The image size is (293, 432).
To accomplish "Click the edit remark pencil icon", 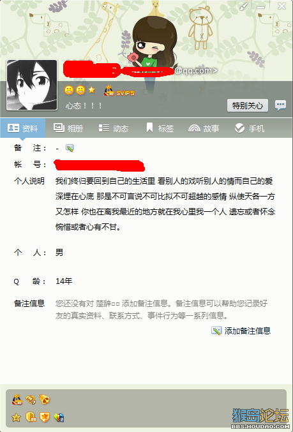I will (70, 148).
